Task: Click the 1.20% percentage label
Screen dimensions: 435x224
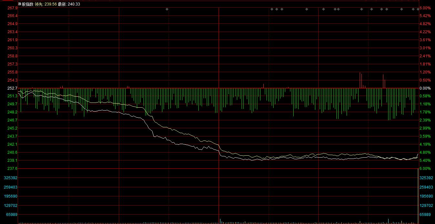Action: [425, 72]
